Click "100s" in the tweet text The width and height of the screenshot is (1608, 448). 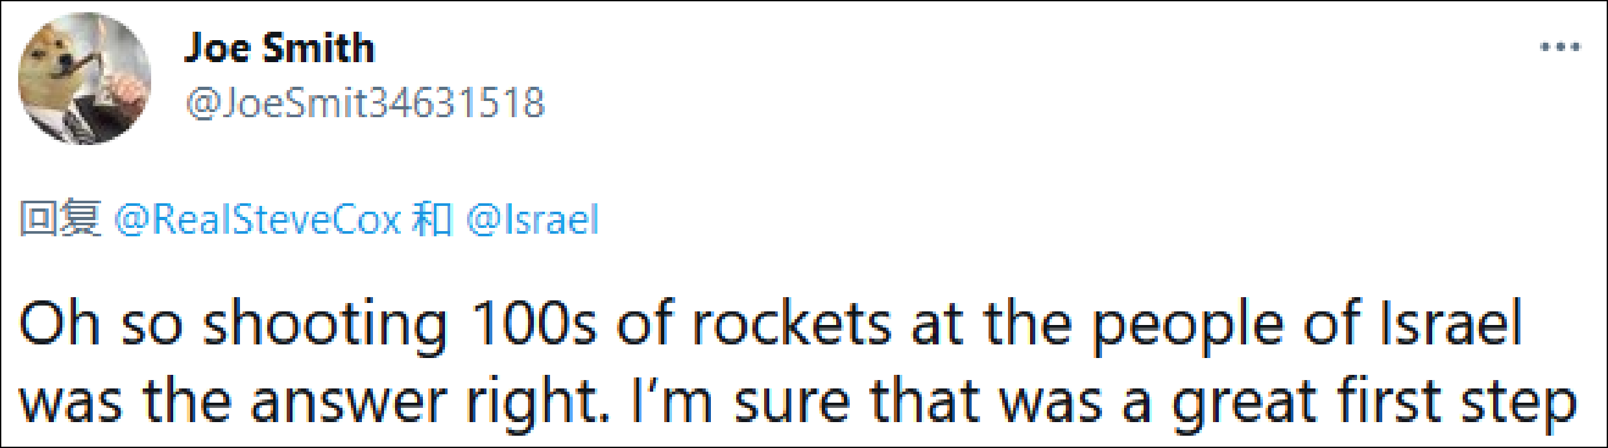pos(533,324)
